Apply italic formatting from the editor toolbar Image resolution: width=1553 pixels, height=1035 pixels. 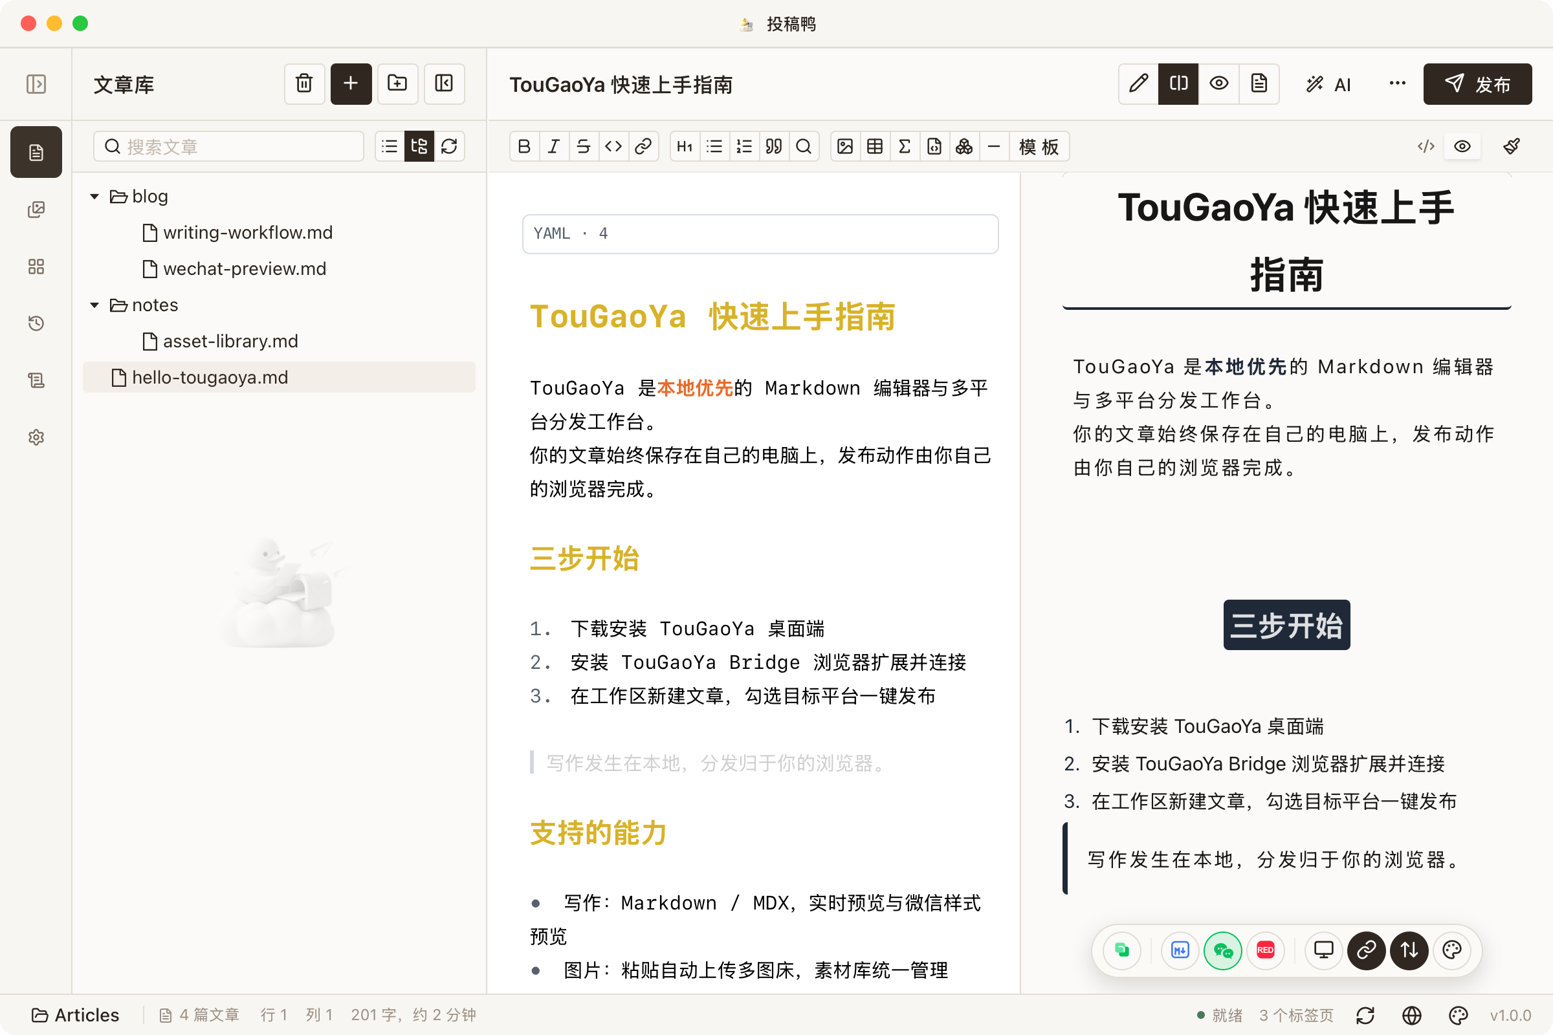pos(554,147)
